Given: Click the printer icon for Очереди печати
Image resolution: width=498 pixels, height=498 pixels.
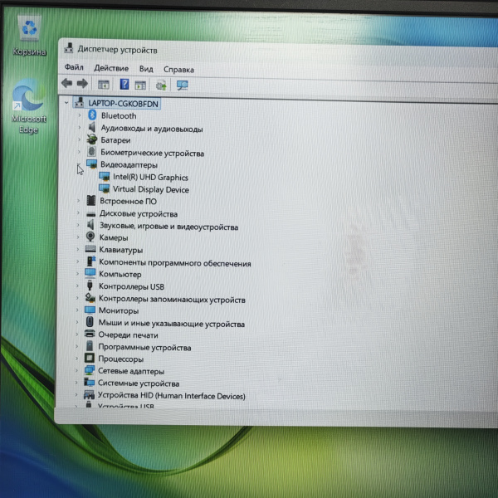Looking at the screenshot, I should [90, 334].
